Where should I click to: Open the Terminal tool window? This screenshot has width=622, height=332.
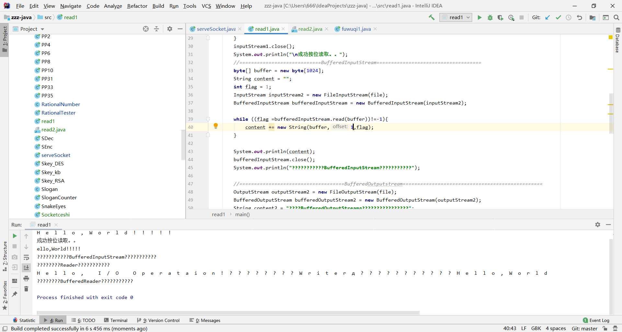click(x=116, y=320)
